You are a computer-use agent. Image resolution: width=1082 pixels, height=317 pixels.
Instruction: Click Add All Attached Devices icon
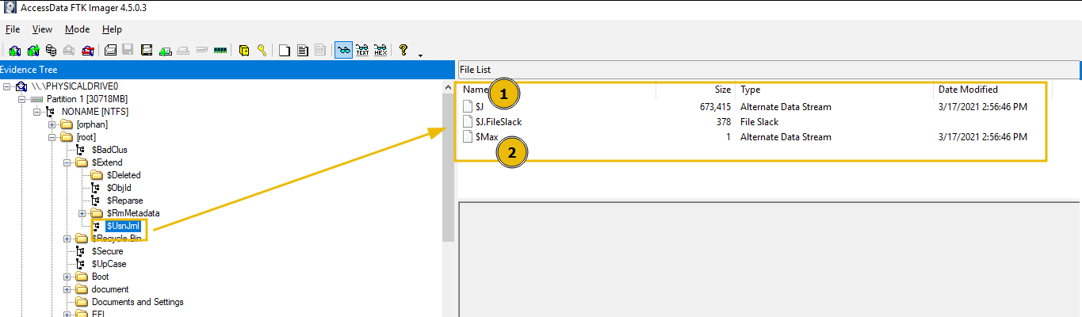point(32,50)
